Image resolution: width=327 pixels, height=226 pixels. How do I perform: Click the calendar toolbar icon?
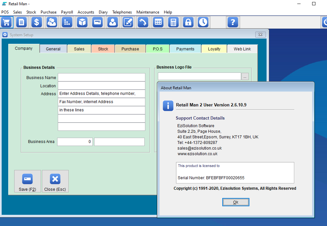pos(158,22)
